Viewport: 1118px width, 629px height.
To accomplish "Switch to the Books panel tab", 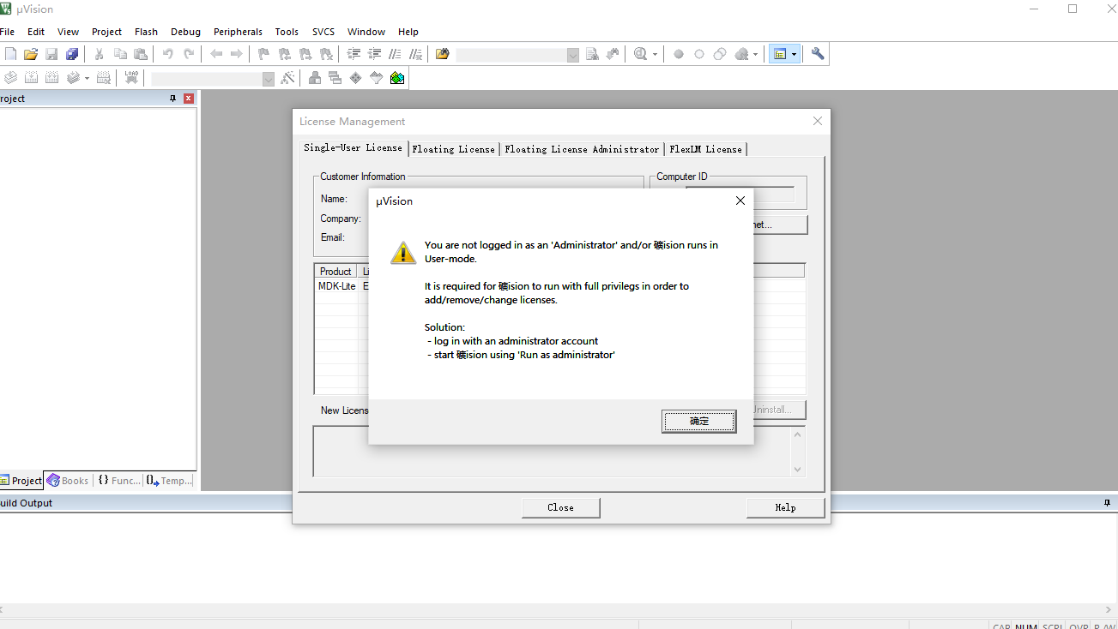I will point(68,481).
